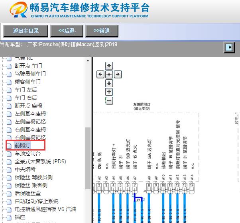The width and height of the screenshot is (240, 223).
Task: Click the pan up arrow button
Action: click(109, 66)
